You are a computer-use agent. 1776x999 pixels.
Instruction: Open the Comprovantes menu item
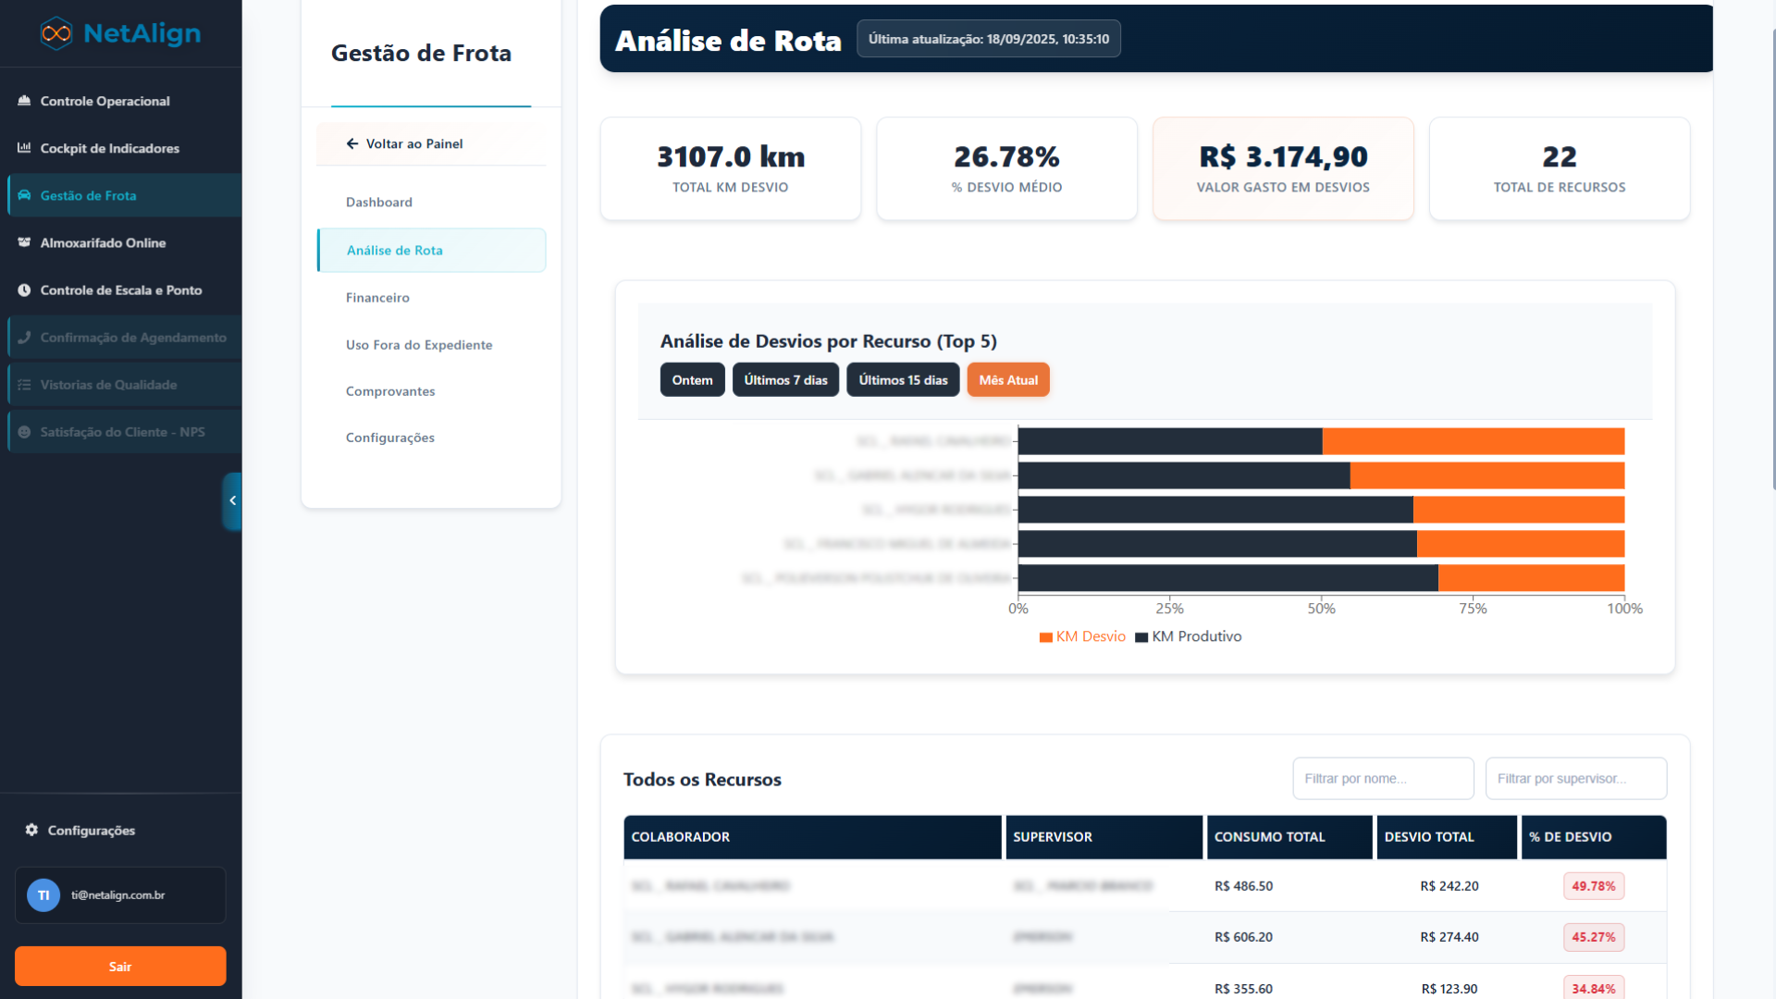coord(390,390)
